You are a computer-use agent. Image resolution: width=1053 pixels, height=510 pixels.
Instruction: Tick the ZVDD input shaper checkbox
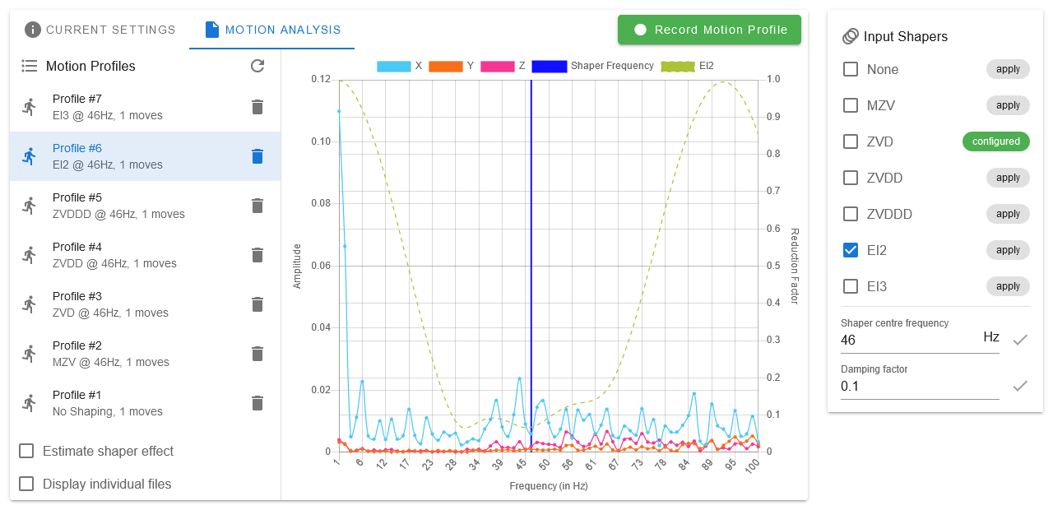coord(851,178)
